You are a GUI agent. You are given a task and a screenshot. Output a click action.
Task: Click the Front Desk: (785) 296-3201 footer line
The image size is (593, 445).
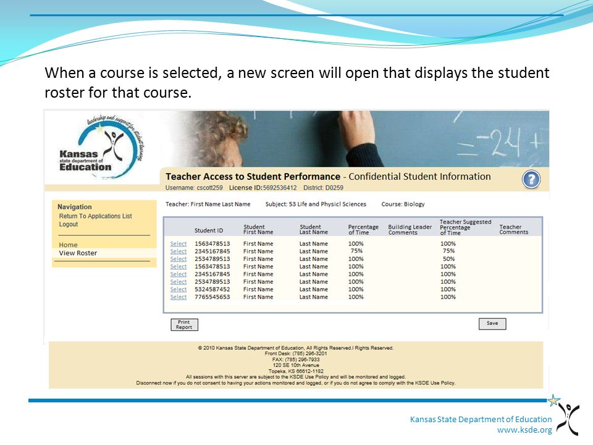pos(296,354)
